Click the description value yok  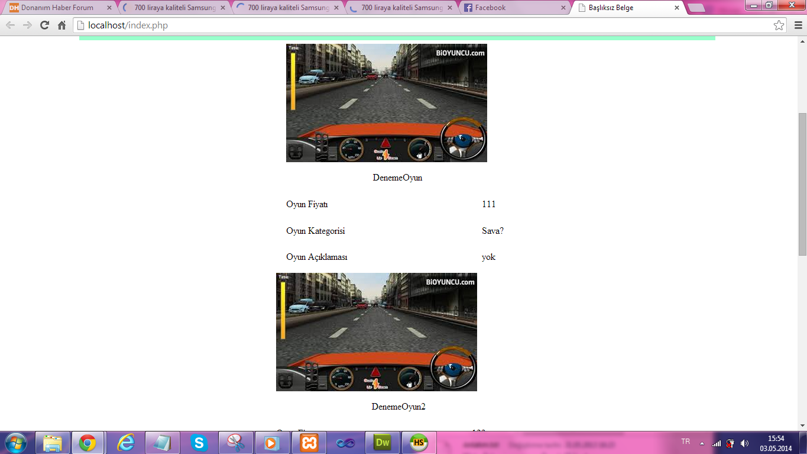coord(488,257)
